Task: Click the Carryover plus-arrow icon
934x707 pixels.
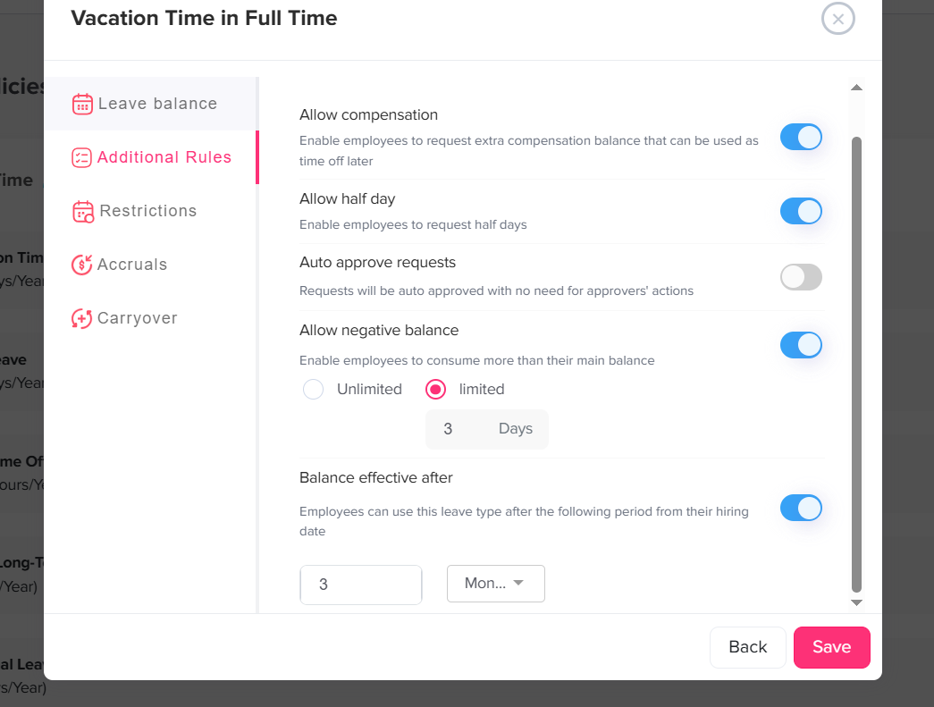Action: [x=81, y=318]
